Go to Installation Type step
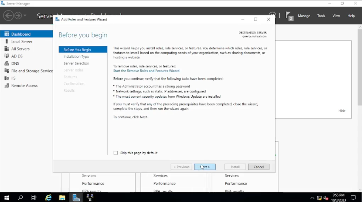Screen dimensions: 362x202 click(76, 56)
